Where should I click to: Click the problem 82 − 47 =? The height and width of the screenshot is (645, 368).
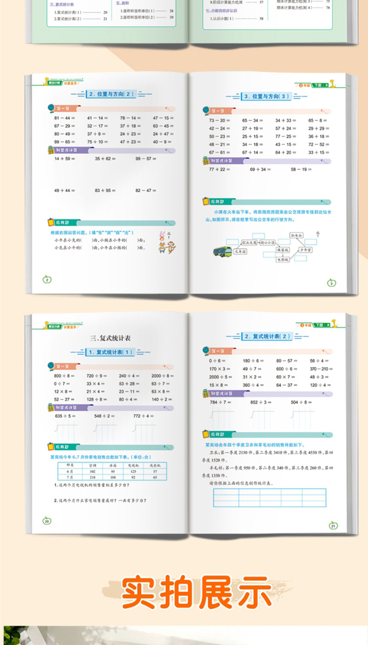[x=145, y=190]
